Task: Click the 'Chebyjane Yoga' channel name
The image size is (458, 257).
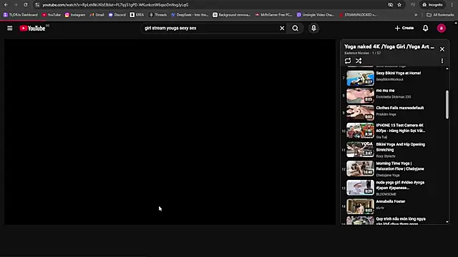Action: click(388, 175)
